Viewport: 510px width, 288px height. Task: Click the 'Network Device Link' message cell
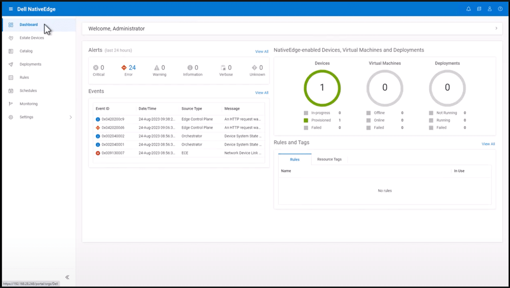(x=243, y=153)
